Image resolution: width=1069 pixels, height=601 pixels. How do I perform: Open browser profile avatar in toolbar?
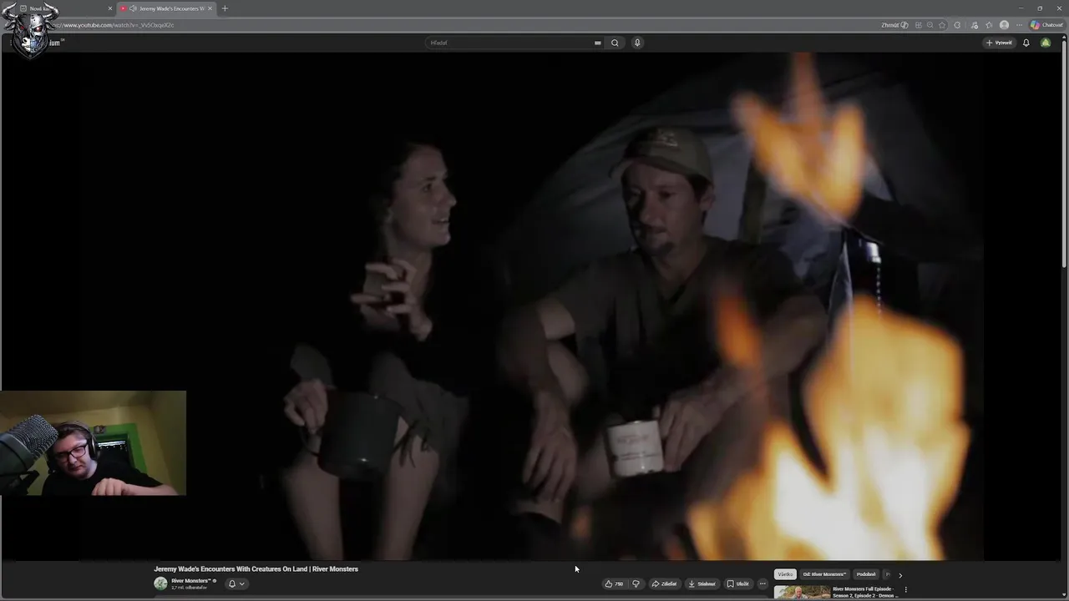click(1004, 25)
